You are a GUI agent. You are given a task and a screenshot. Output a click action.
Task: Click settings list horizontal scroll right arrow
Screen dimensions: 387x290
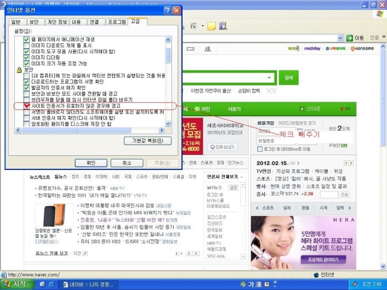click(x=162, y=130)
